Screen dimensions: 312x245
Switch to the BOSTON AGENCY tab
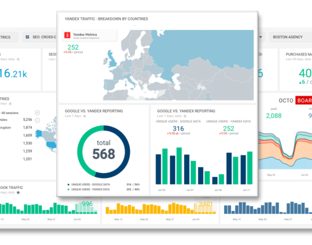tap(290, 37)
